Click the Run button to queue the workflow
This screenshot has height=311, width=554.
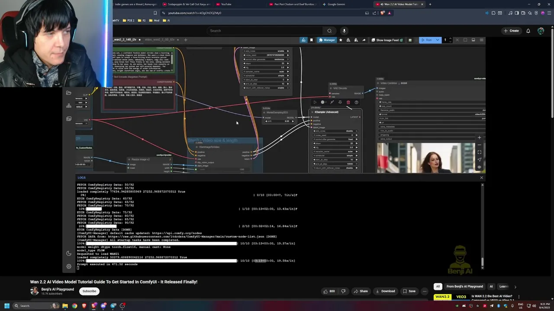tap(426, 40)
